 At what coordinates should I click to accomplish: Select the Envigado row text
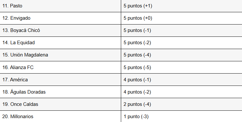pyautogui.click(x=16, y=18)
